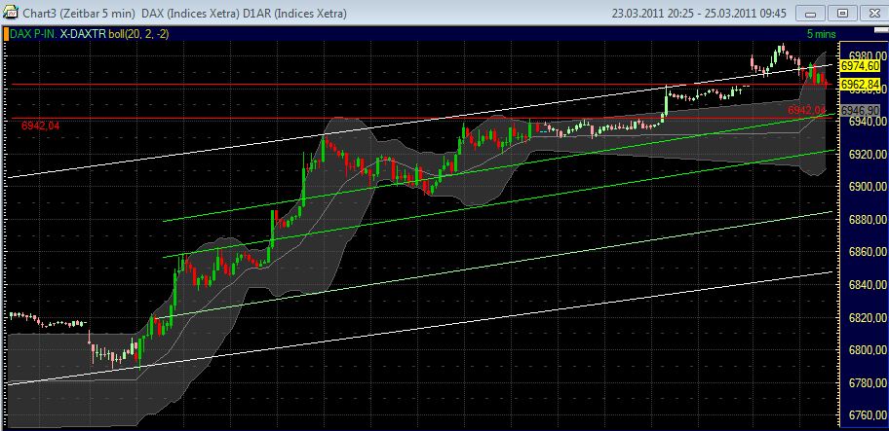Click the yellow 6974,60 price tag
Viewport: 889px width, 431px height.
click(x=860, y=67)
